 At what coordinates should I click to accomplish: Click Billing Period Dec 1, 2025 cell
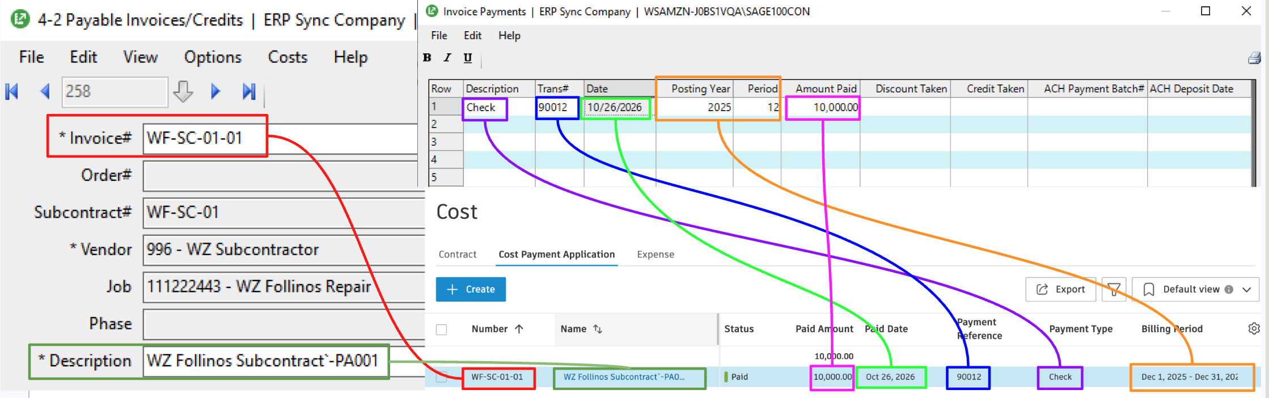[x=1190, y=377]
